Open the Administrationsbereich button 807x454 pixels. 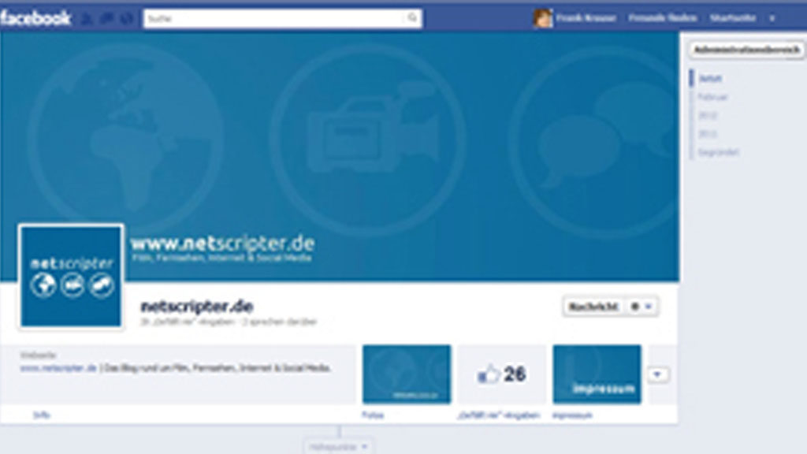746,50
